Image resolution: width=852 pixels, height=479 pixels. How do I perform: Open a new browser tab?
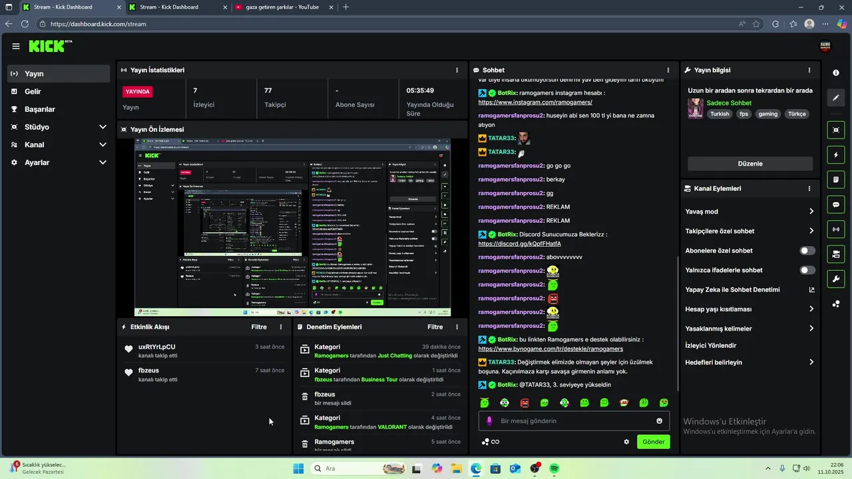[x=345, y=7]
